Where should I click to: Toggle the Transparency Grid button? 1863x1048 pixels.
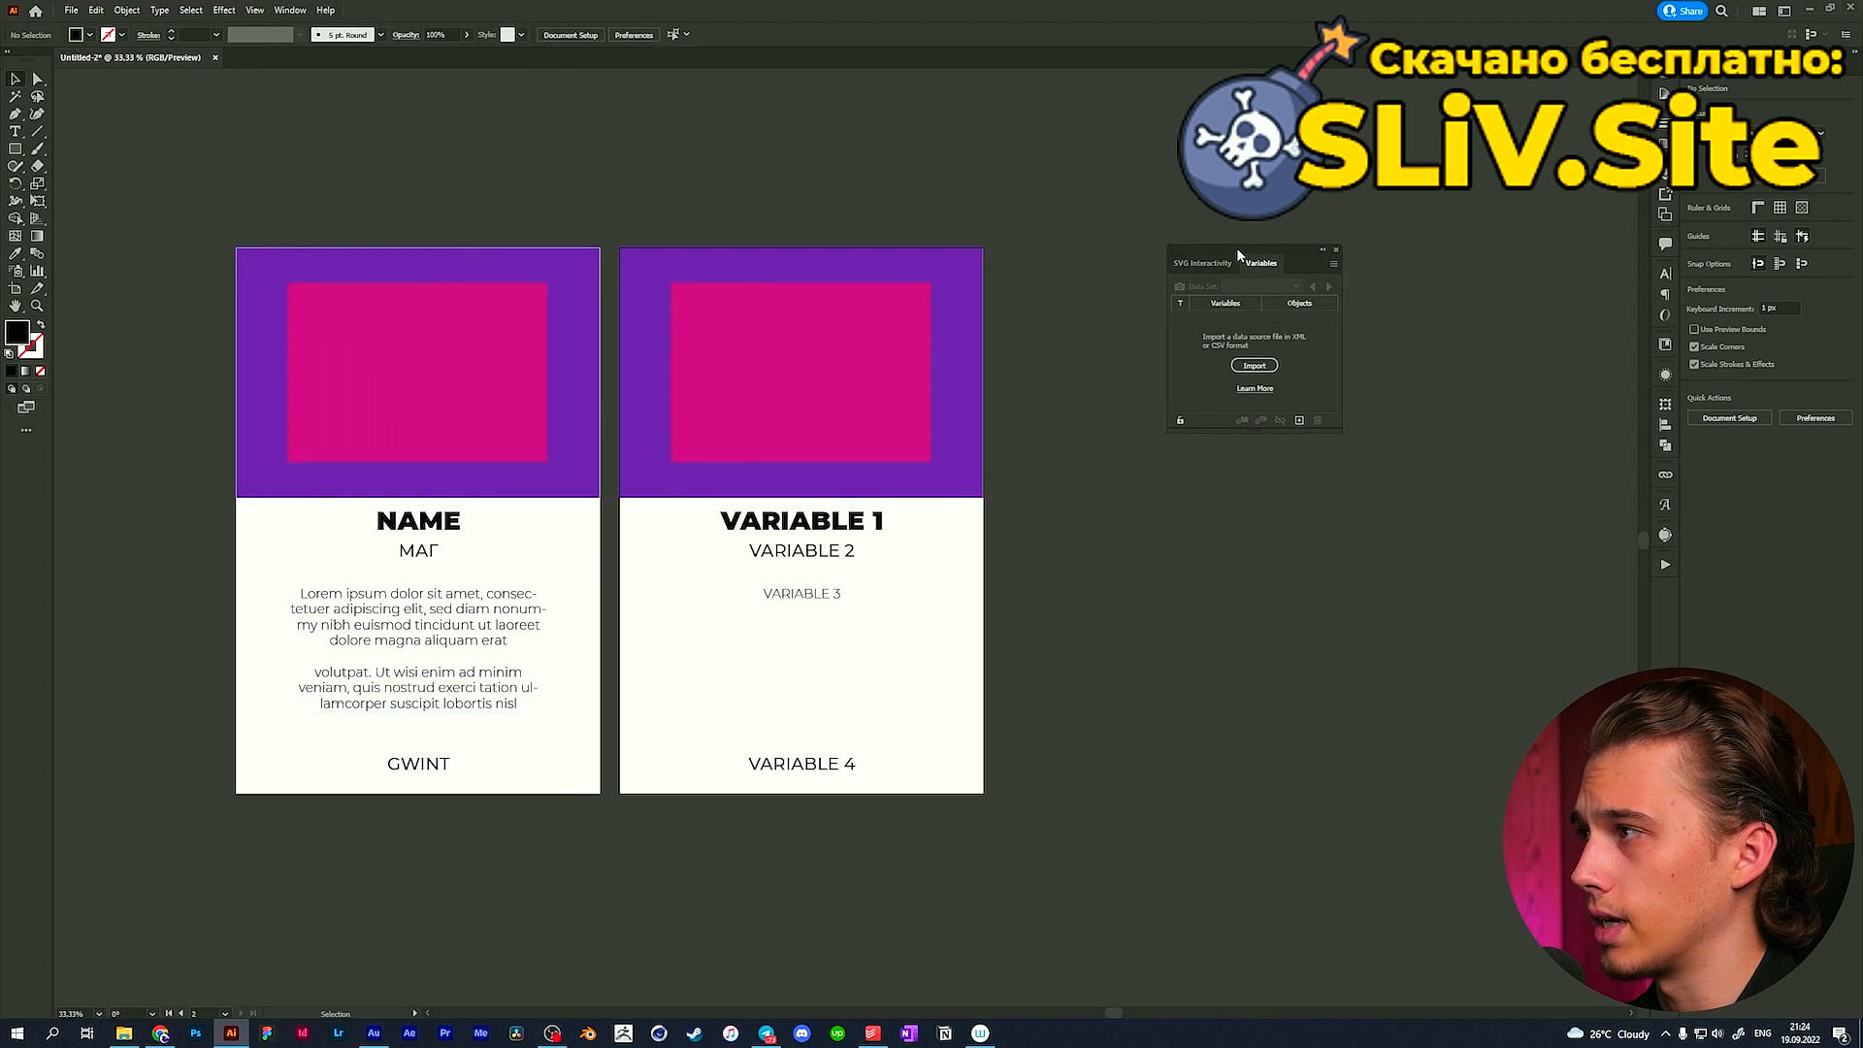tap(1803, 208)
